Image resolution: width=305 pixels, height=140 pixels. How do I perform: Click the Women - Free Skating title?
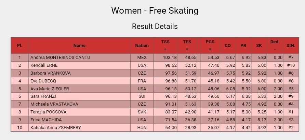[x=155, y=11]
